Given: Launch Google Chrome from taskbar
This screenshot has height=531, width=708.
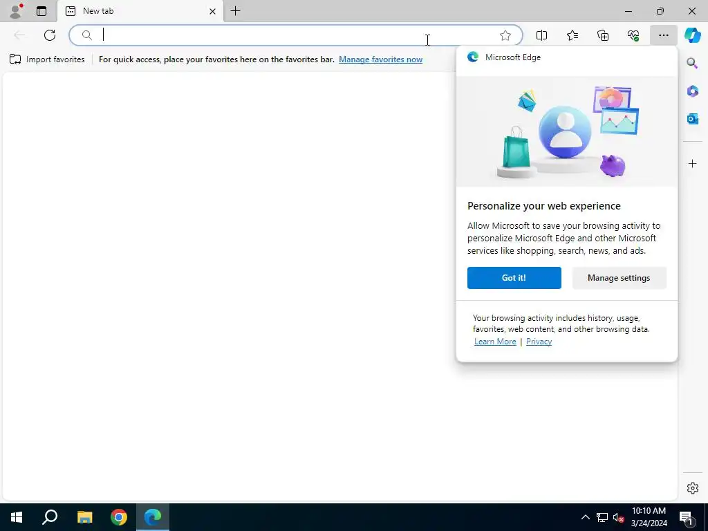Looking at the screenshot, I should pyautogui.click(x=119, y=517).
